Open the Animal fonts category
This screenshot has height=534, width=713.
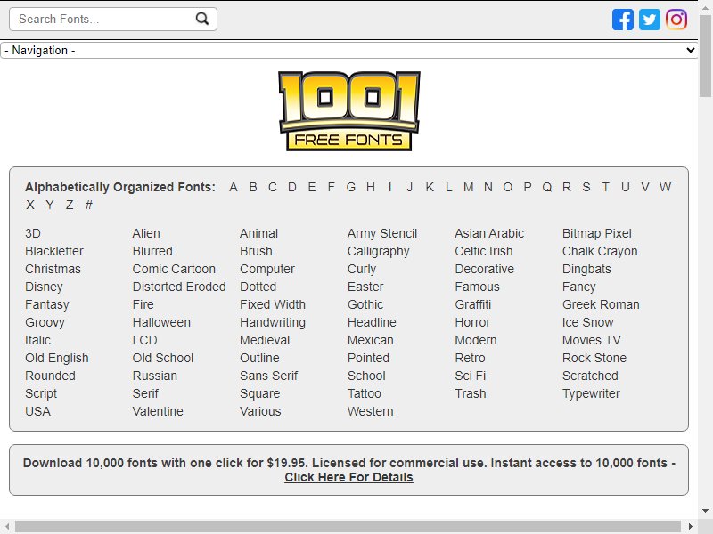[258, 233]
